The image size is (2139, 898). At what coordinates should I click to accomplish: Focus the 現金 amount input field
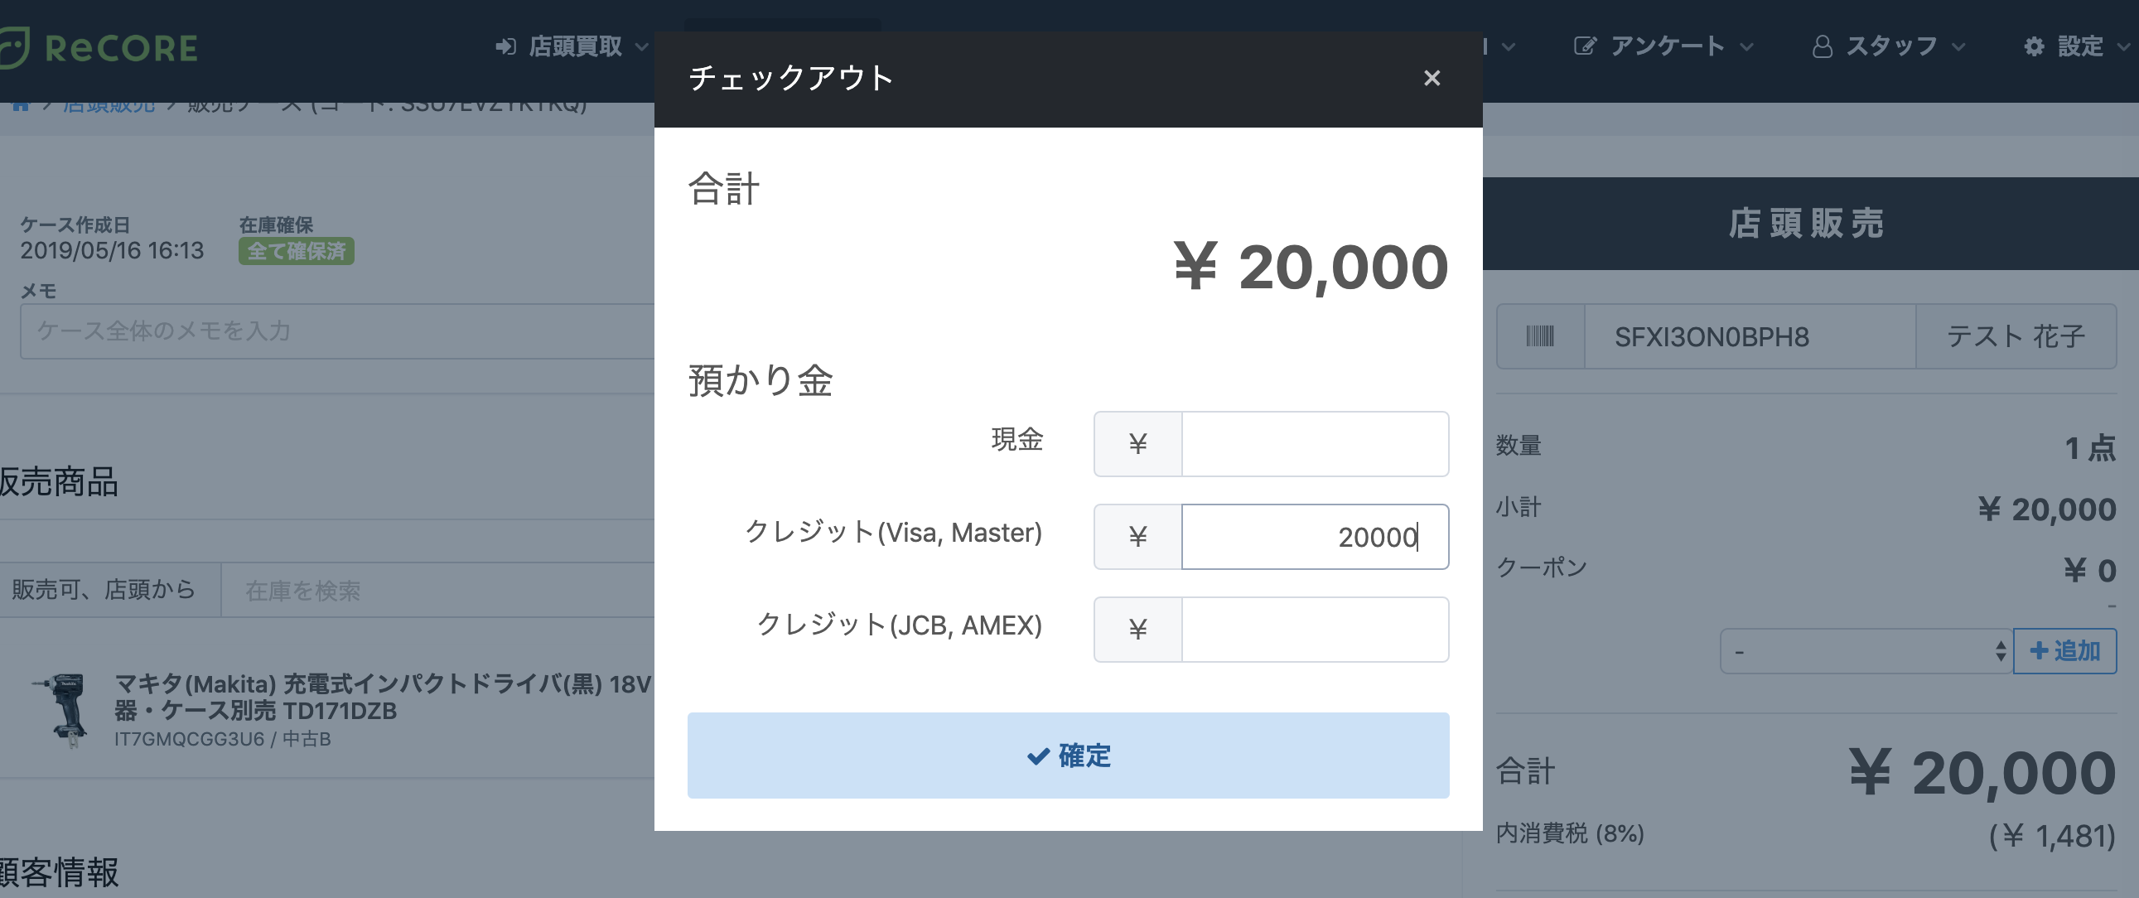(1316, 443)
